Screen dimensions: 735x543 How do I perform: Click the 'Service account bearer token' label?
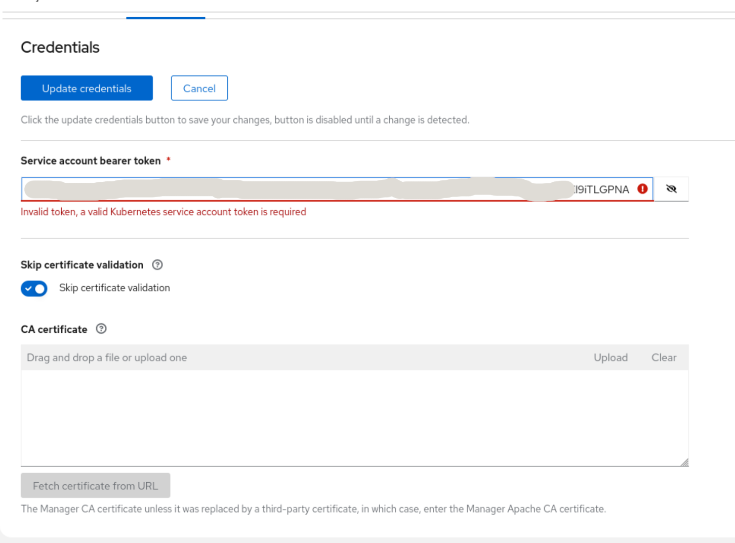point(91,161)
